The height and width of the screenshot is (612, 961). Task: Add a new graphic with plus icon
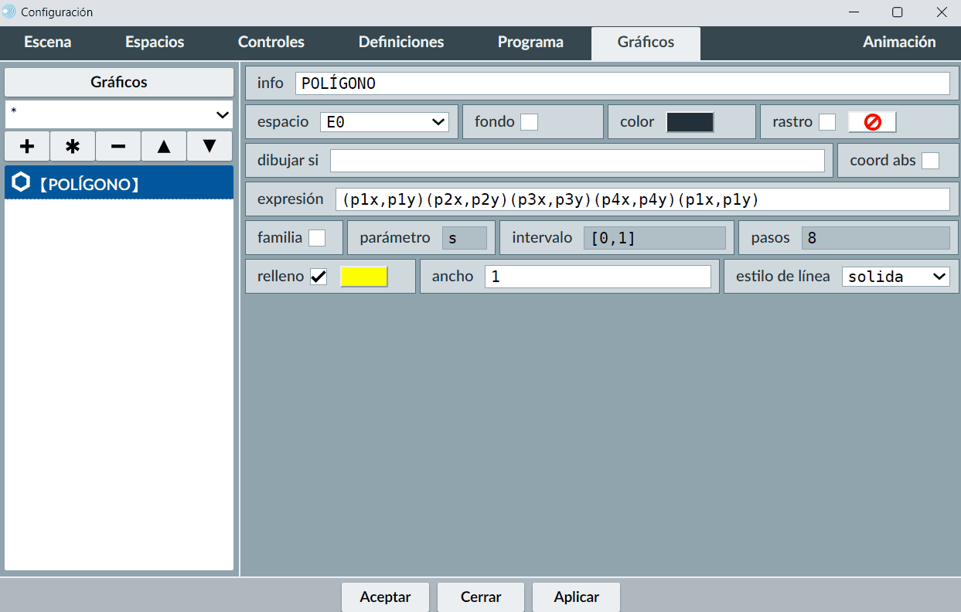pos(27,146)
